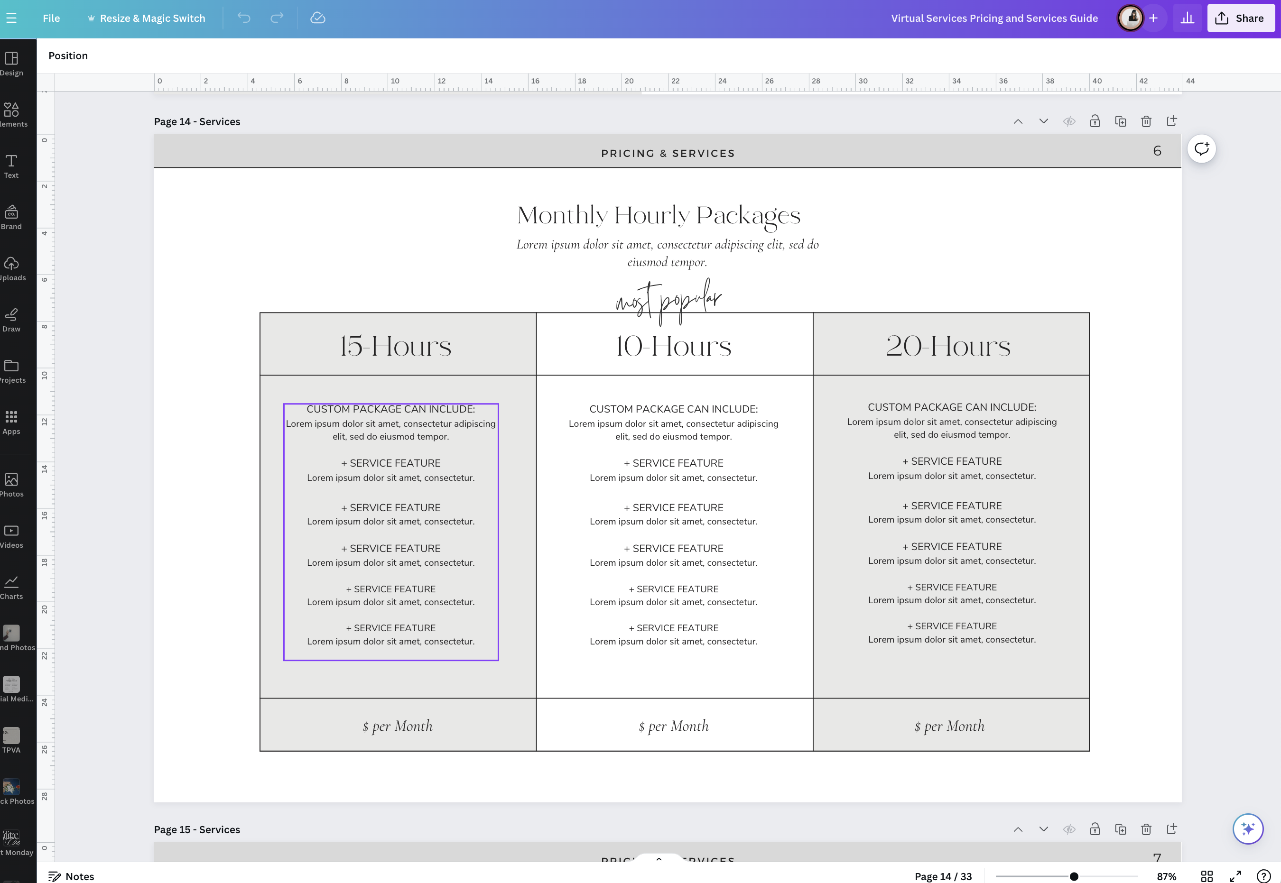Viewport: 1281px width, 883px height.
Task: Open Resize & Magic Switch
Action: pos(146,18)
